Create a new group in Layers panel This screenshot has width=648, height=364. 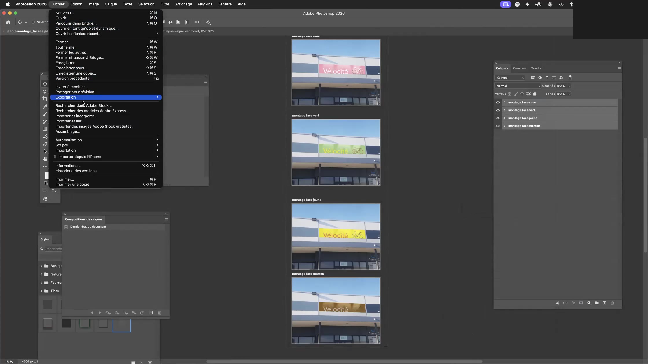(597, 303)
